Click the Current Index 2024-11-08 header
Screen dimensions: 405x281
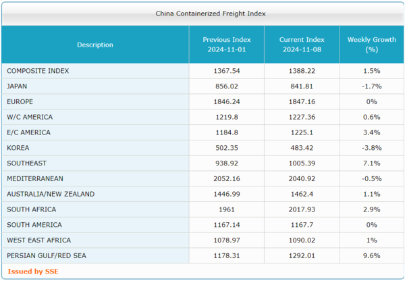click(x=301, y=45)
